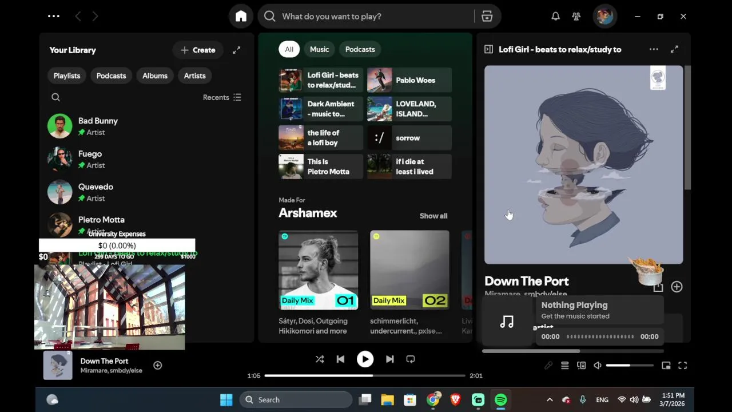
Task: Open Dark Ambient music tile
Action: (321, 109)
